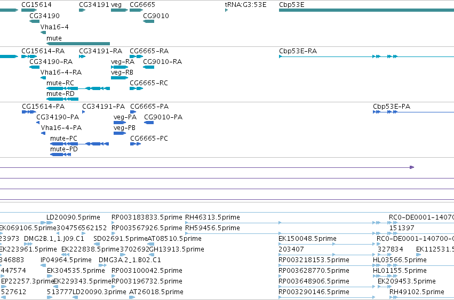
Task: Select the veg-RA transcript label
Action: click(x=123, y=62)
